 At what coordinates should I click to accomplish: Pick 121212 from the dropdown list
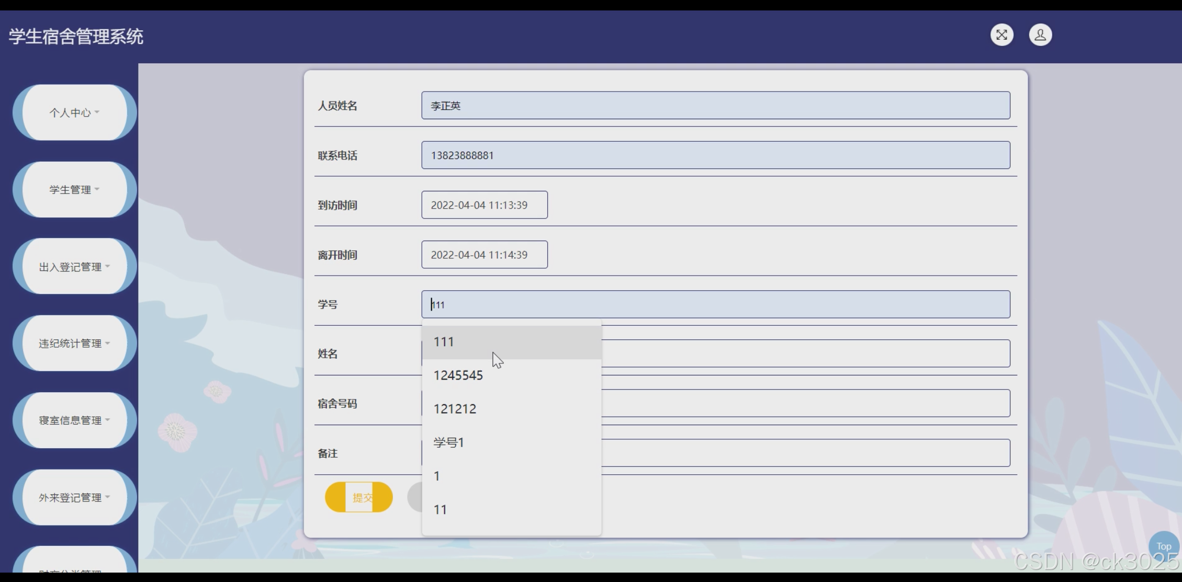(455, 409)
